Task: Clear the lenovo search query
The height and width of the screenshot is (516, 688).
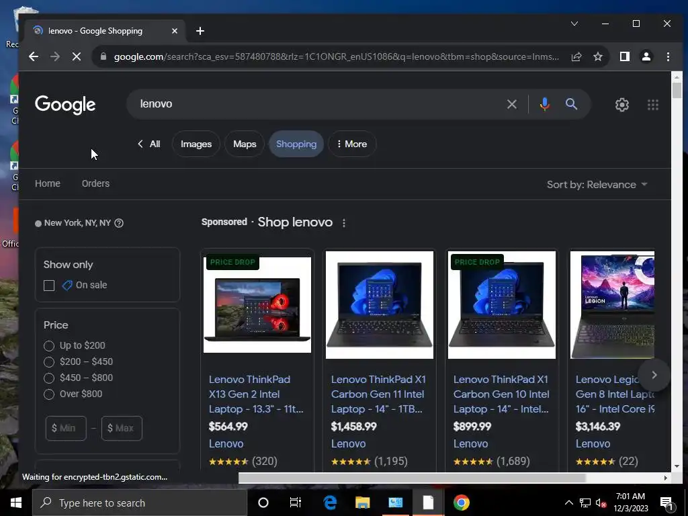Action: [x=511, y=104]
